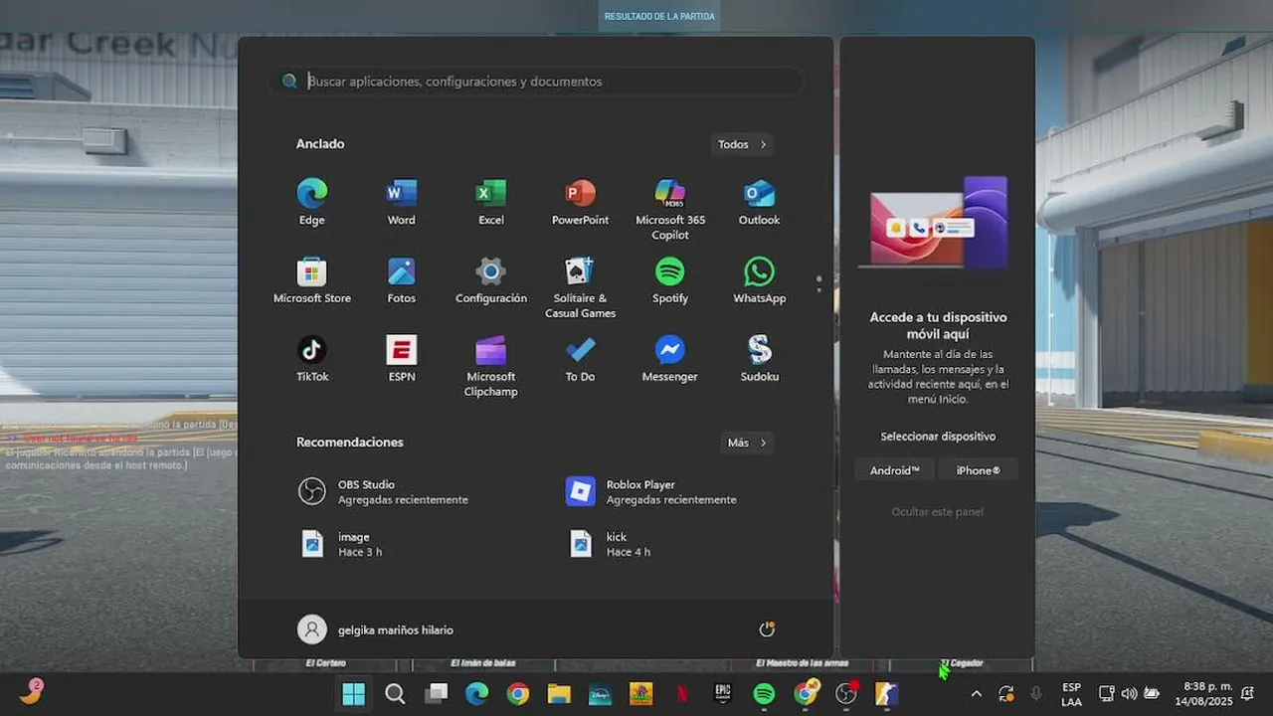This screenshot has height=716, width=1273.
Task: Expand 'Más' recommendations
Action: coord(747,443)
